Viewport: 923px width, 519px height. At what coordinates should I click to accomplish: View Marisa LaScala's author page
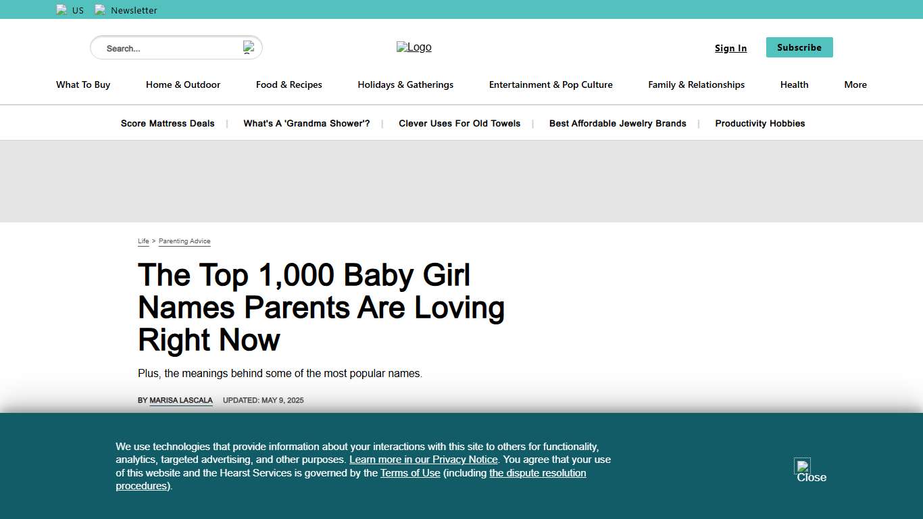181,400
